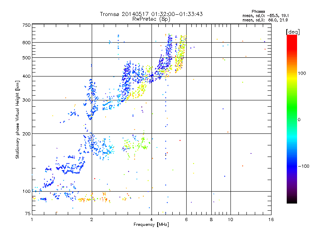The image size is (319, 239).
Task: Click the colorbar tick label '0'
Action: (299, 120)
